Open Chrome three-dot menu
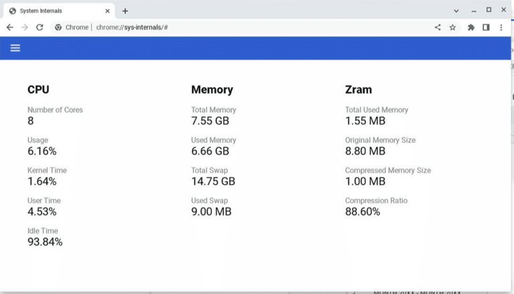The height and width of the screenshot is (294, 514). [501, 27]
